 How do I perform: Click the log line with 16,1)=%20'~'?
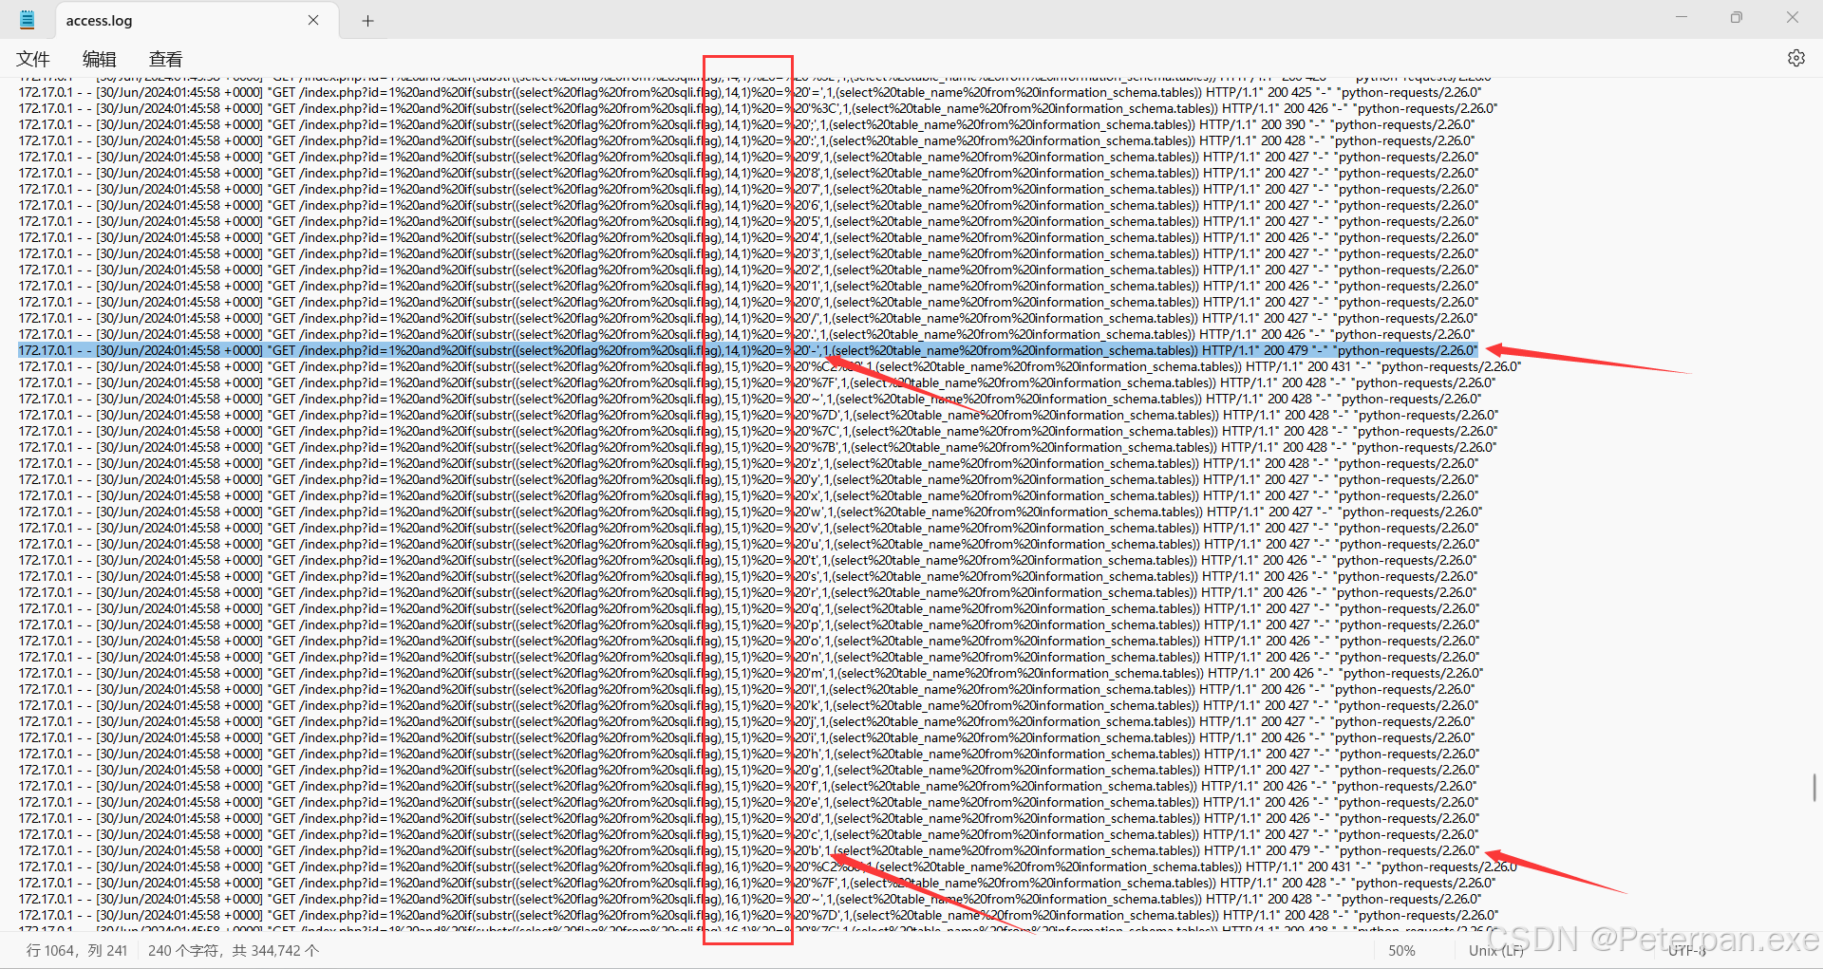click(x=750, y=899)
